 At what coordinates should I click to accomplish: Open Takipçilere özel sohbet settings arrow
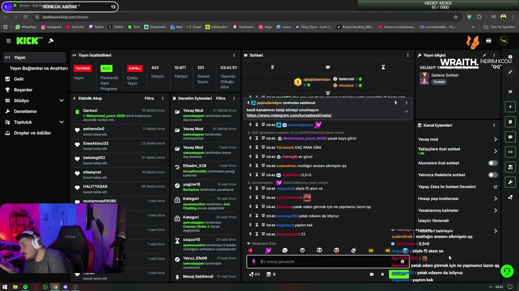pos(495,151)
